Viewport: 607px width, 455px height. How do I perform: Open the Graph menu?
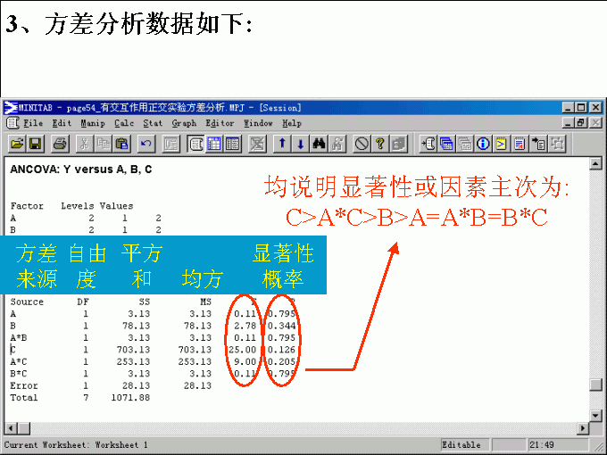(184, 123)
